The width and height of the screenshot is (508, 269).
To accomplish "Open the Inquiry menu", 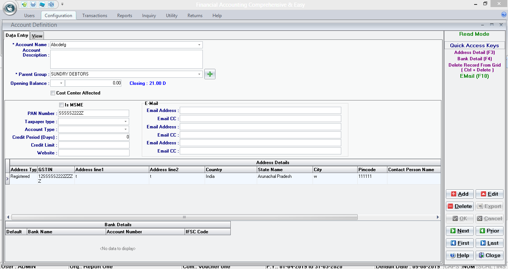I will 149,16.
